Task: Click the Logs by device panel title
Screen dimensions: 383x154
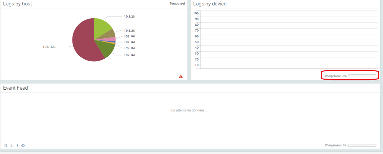Action: click(210, 4)
